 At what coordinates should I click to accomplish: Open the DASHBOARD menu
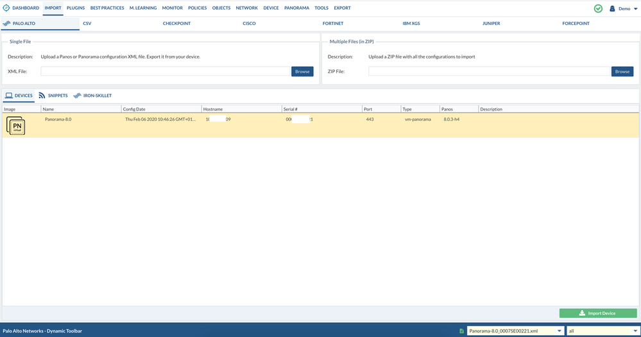click(x=26, y=8)
